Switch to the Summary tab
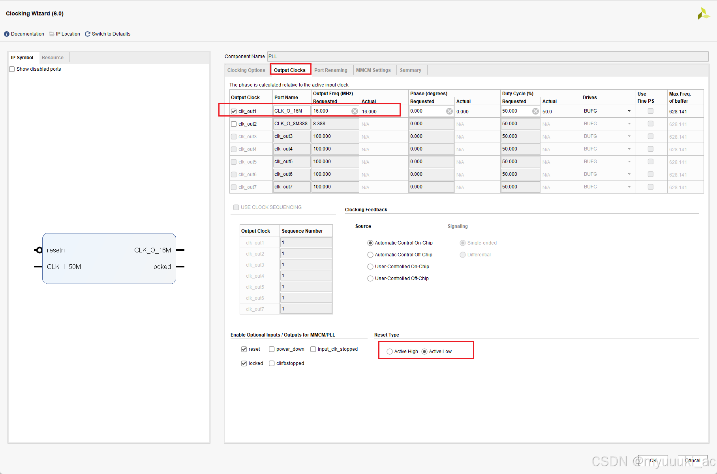Image resolution: width=717 pixels, height=474 pixels. pos(411,70)
